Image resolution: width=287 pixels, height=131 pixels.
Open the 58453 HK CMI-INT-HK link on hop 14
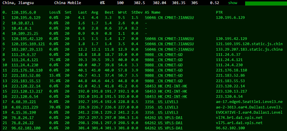coord(166,86)
